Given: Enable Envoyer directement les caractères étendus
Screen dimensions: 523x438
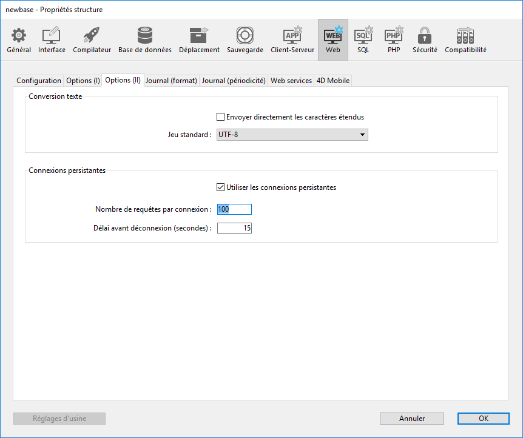Looking at the screenshot, I should click(x=221, y=117).
